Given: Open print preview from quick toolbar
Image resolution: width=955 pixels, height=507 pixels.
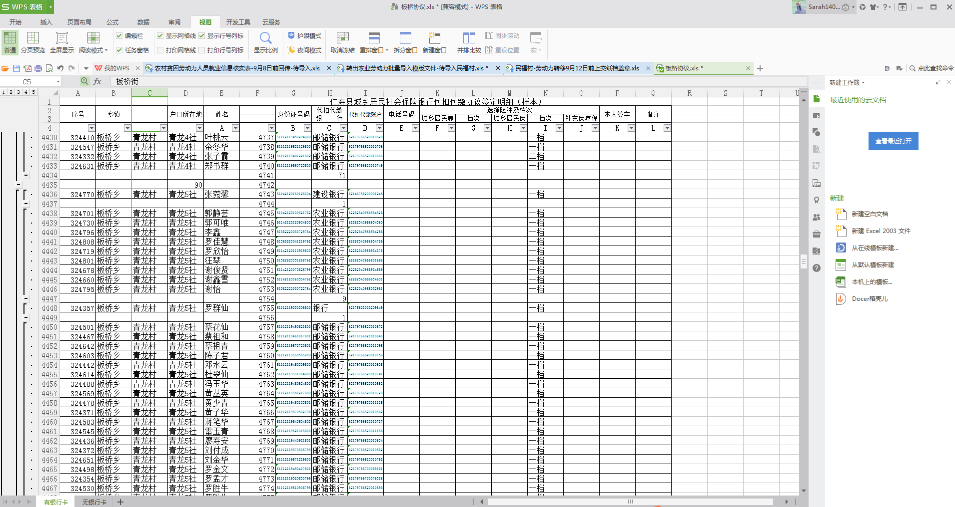Looking at the screenshot, I should tap(49, 68).
